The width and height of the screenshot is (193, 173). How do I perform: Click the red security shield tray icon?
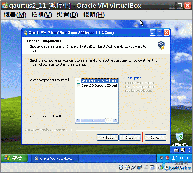point(167,158)
